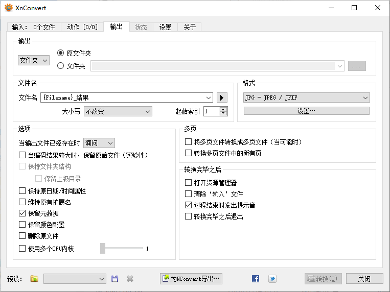Enable 当编码结果较大时，保留原始文件 checkbox
390x292 pixels.
[22, 155]
